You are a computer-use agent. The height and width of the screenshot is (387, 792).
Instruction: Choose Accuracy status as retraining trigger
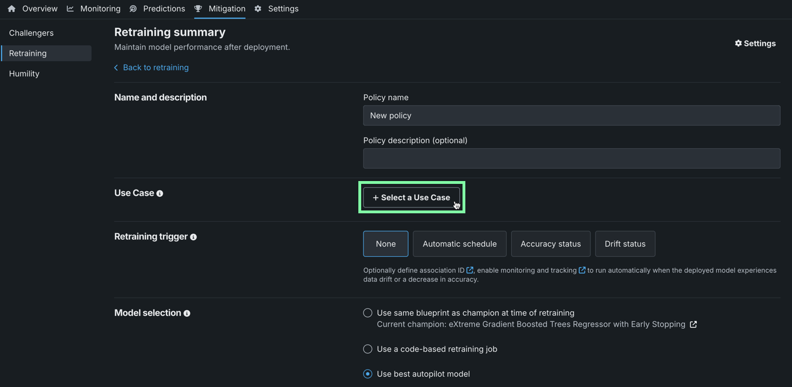coord(550,244)
